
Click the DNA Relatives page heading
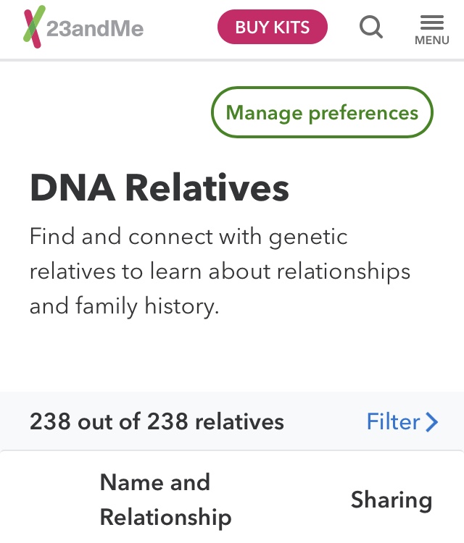click(159, 188)
